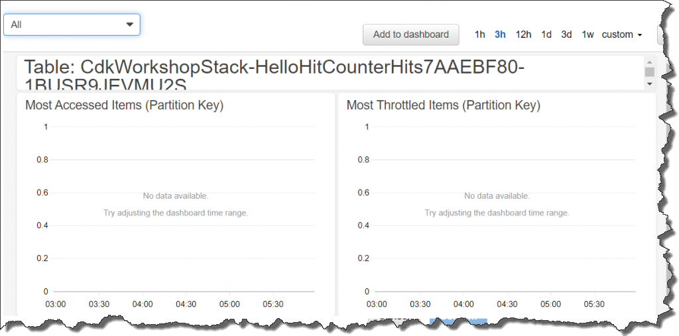Click the 04:00 axis label in Most Accessed chart

143,304
